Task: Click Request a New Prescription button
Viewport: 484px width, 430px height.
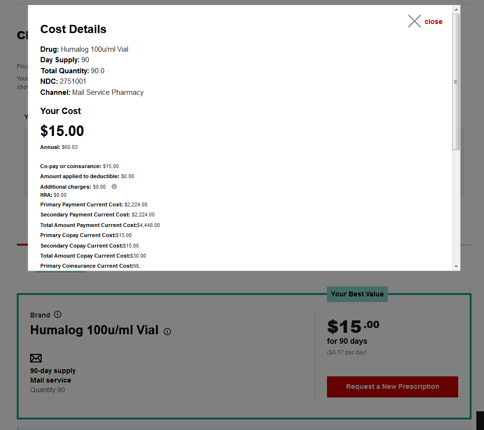Action: pyautogui.click(x=393, y=386)
